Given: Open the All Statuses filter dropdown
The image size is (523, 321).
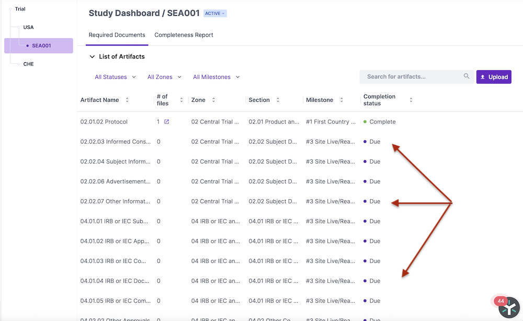Looking at the screenshot, I should coord(115,77).
